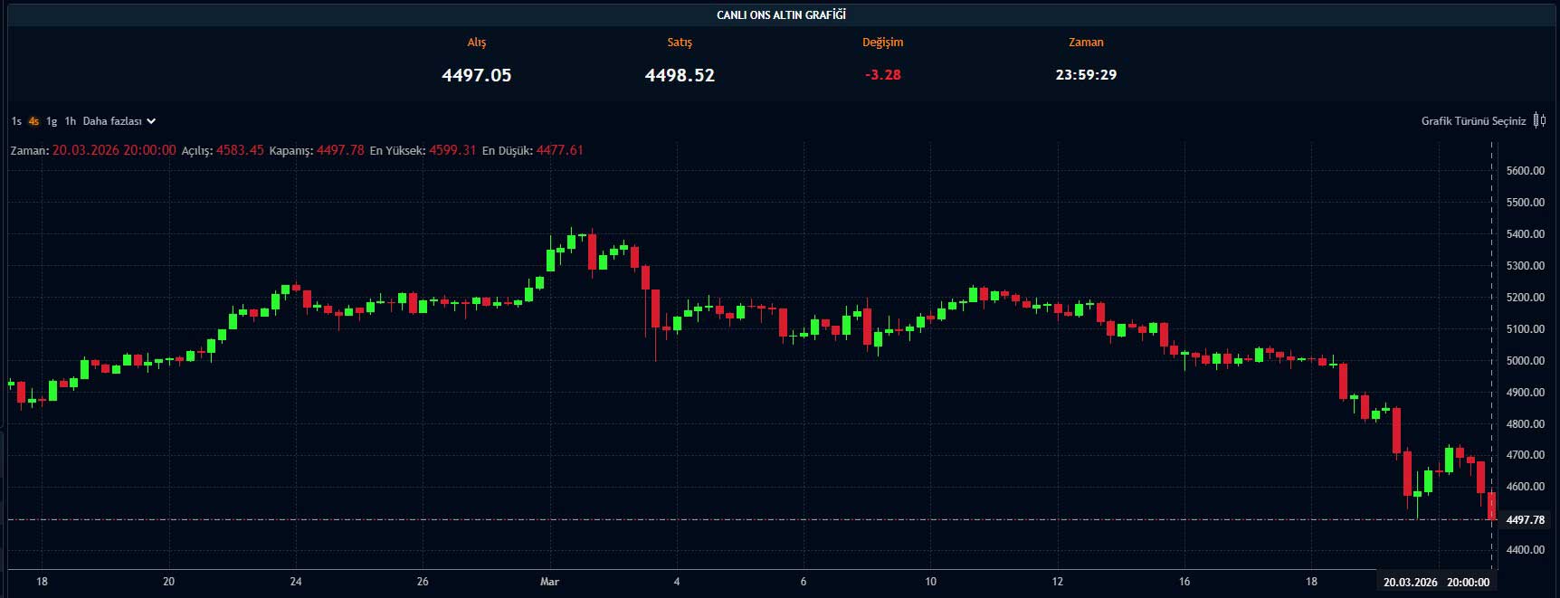Click the Satış price value 4498.52
The width and height of the screenshot is (1560, 598).
[680, 75]
